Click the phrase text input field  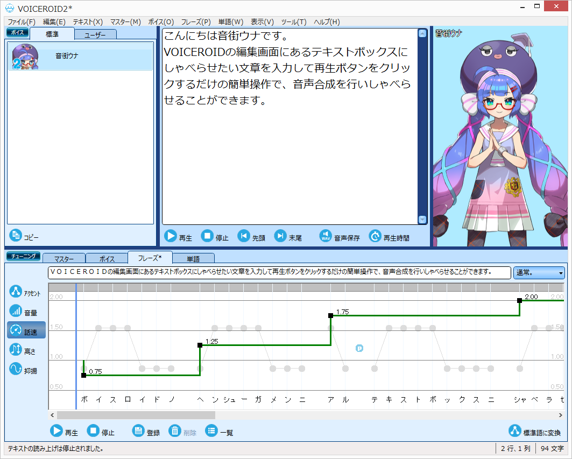click(279, 272)
